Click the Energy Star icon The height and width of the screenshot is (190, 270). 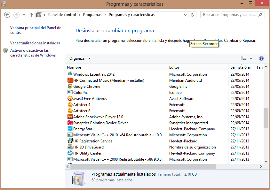(x=70, y=129)
